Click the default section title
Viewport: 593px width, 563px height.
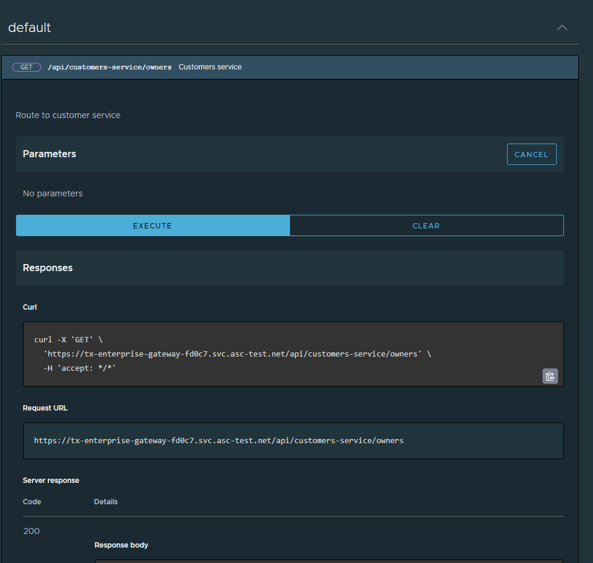tap(29, 27)
